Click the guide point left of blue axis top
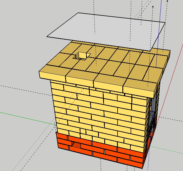183x171 pixels. click(x=153, y=6)
